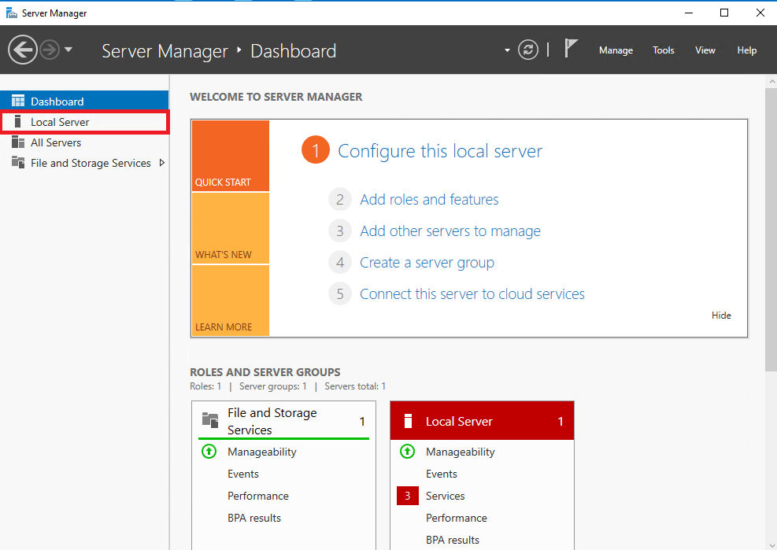
Task: Click Connect this server to cloud services
Action: [x=472, y=293]
